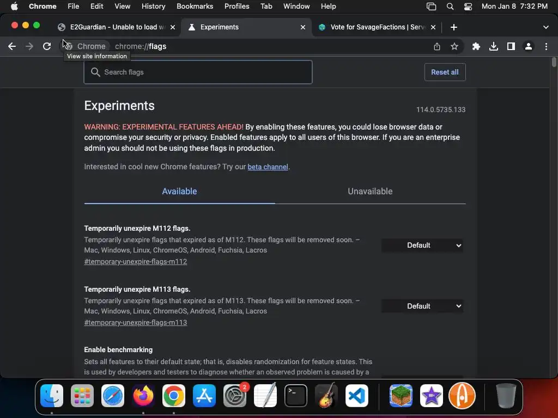Click the Mon Jan 8 7:32 PM clock
The image size is (558, 418).
(514, 7)
